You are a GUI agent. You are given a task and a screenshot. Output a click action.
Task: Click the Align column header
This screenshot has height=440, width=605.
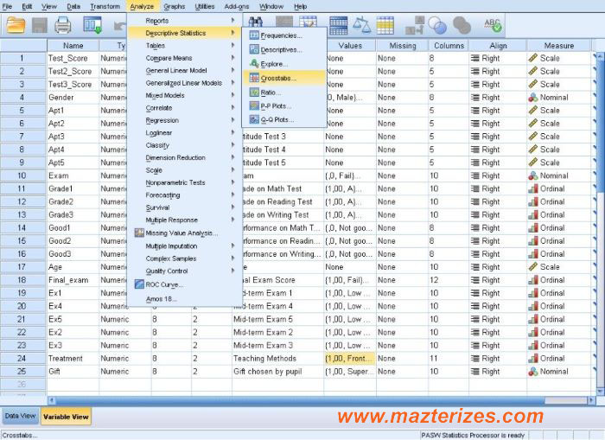coord(498,46)
